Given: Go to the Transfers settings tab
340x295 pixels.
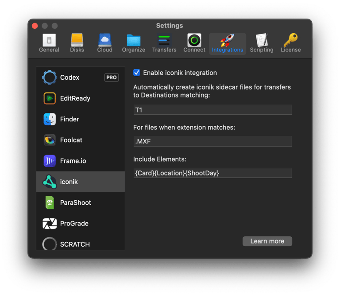Looking at the screenshot, I should 164,43.
